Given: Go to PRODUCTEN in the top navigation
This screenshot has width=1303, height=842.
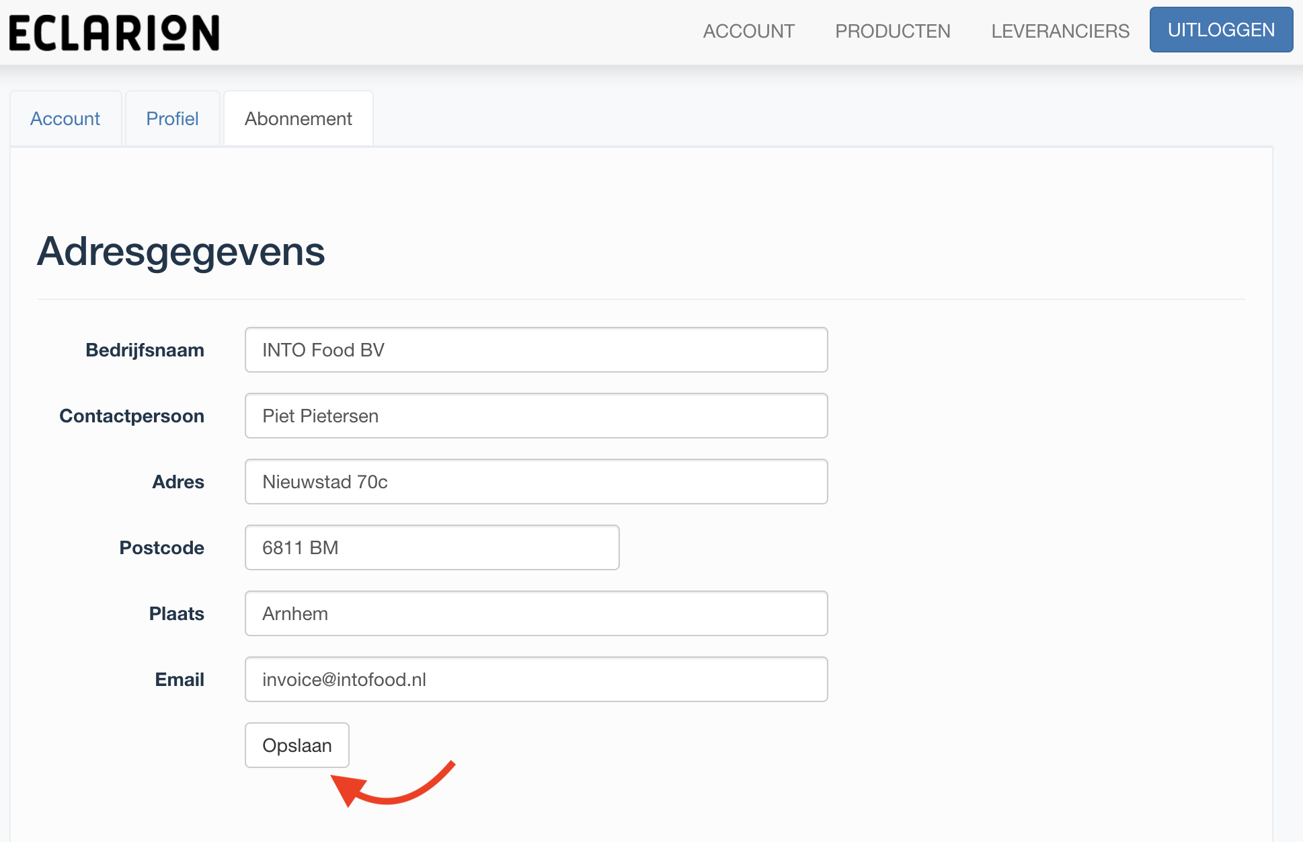Looking at the screenshot, I should [892, 31].
